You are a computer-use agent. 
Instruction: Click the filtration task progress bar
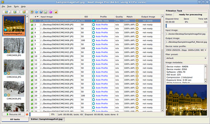click(186, 25)
